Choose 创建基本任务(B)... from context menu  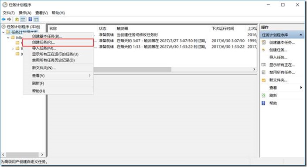(x=58, y=36)
